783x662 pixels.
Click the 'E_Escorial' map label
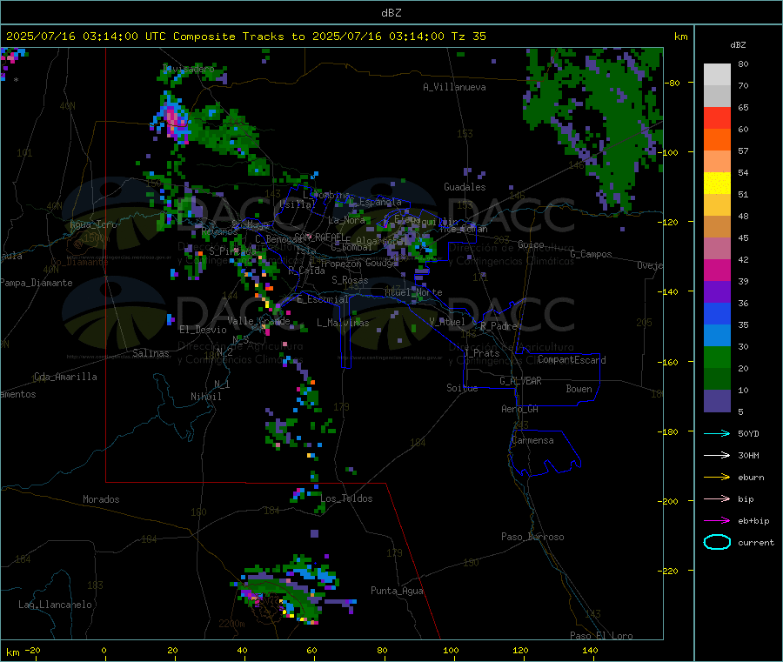pyautogui.click(x=323, y=299)
